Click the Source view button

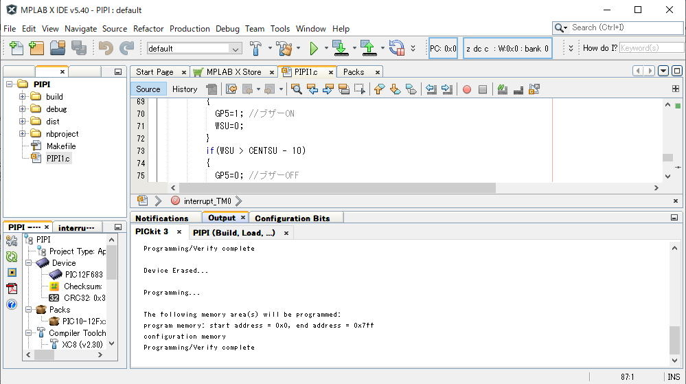point(148,89)
